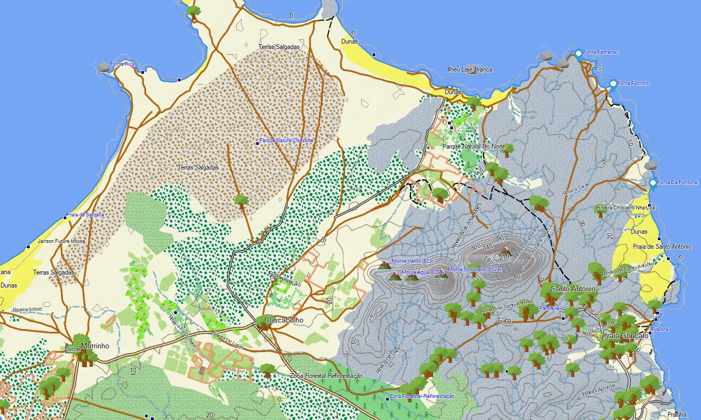Click the tree icon at Cascabulho
The height and width of the screenshot is (420, 701).
coord(264,322)
